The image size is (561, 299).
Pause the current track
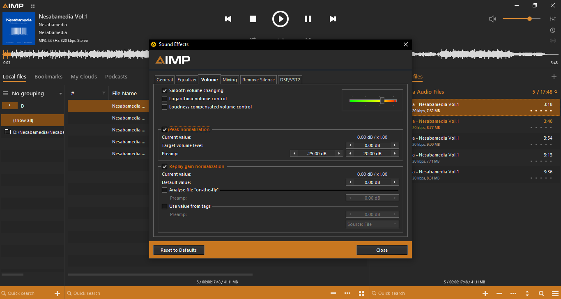click(308, 19)
